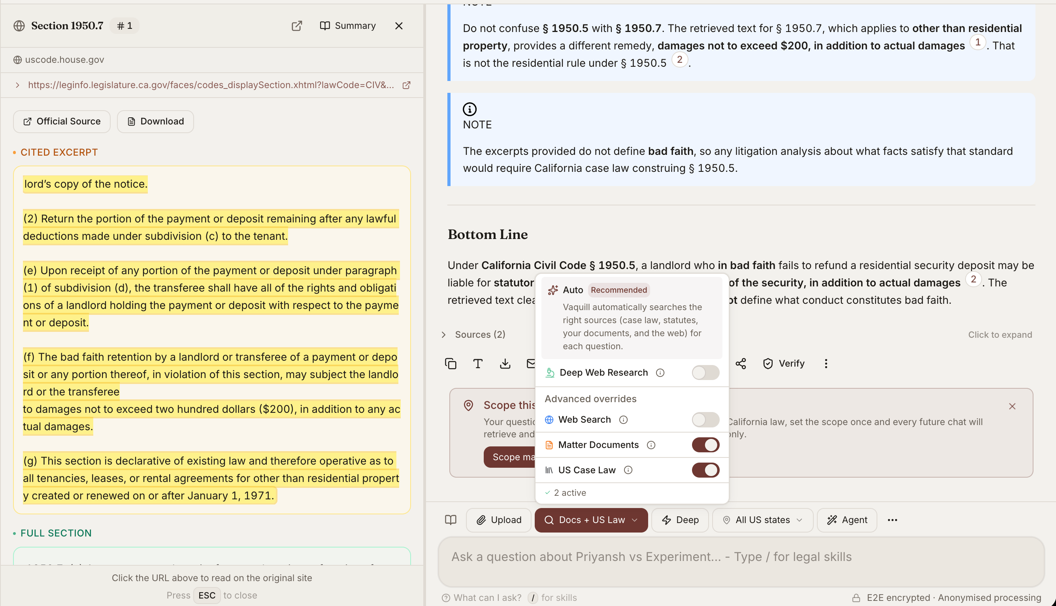Screen dimensions: 1056x606
Task: Open the horizontal more options menu
Action: 892,520
